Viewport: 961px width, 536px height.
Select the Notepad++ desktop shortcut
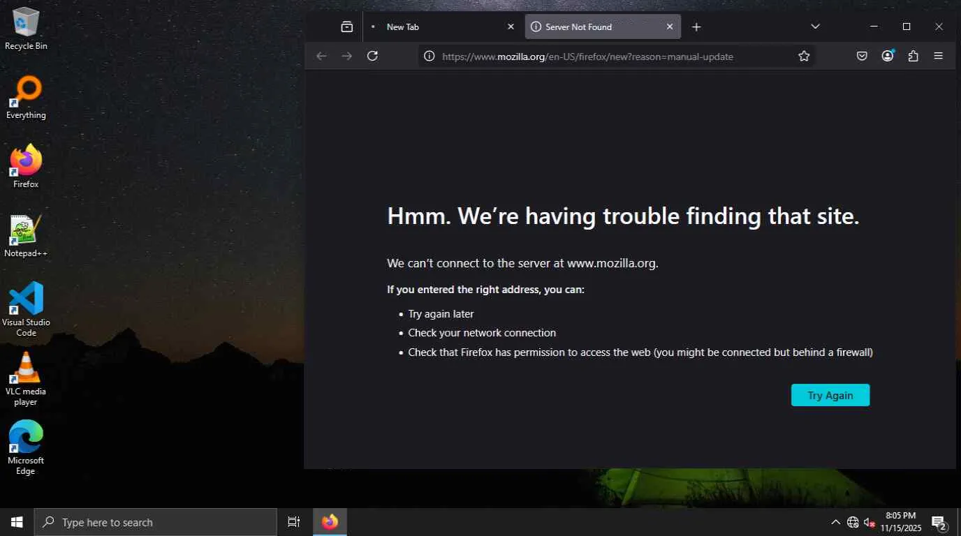(x=26, y=236)
